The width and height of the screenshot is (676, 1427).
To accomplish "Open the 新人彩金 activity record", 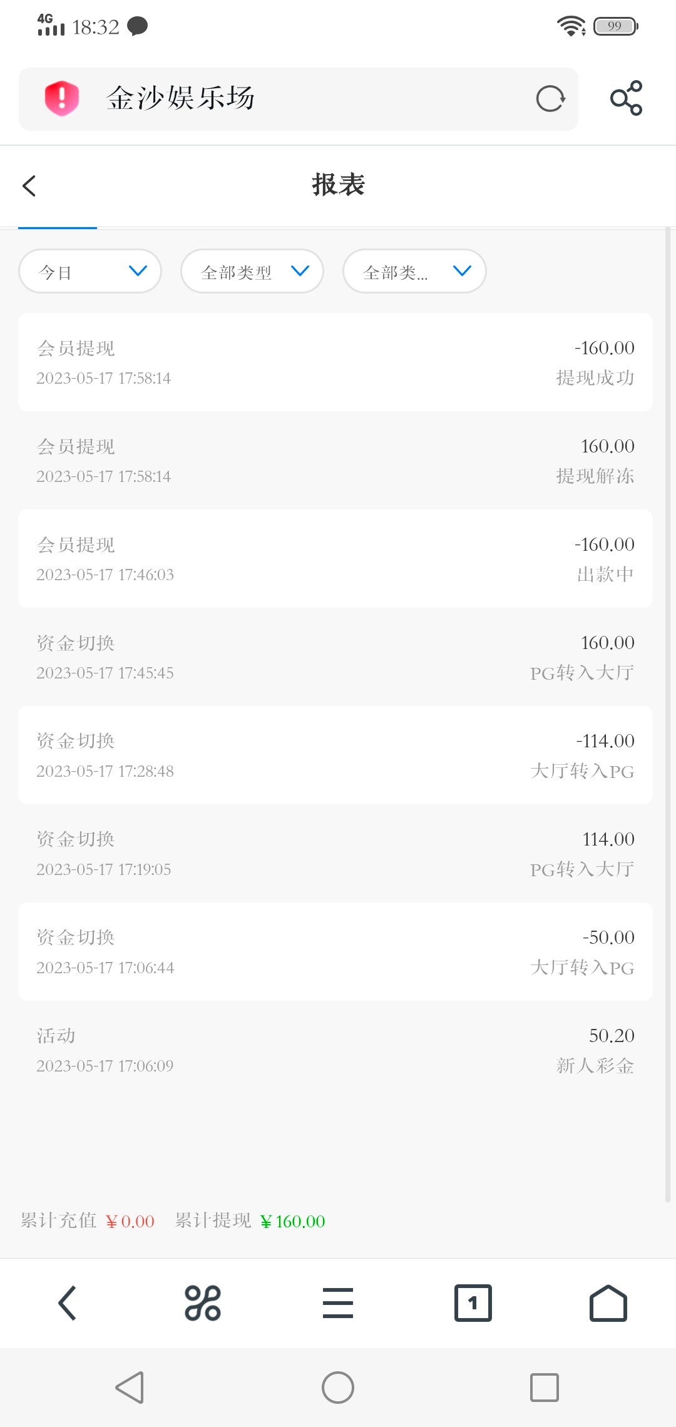I will (x=335, y=1050).
